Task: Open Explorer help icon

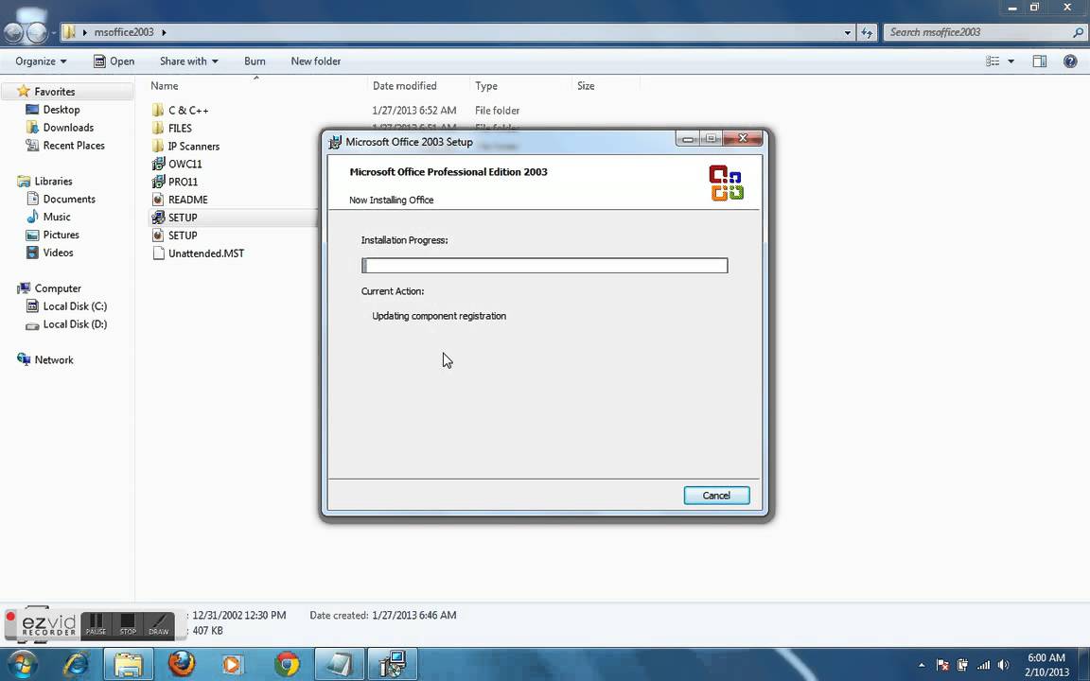Action: click(x=1070, y=61)
